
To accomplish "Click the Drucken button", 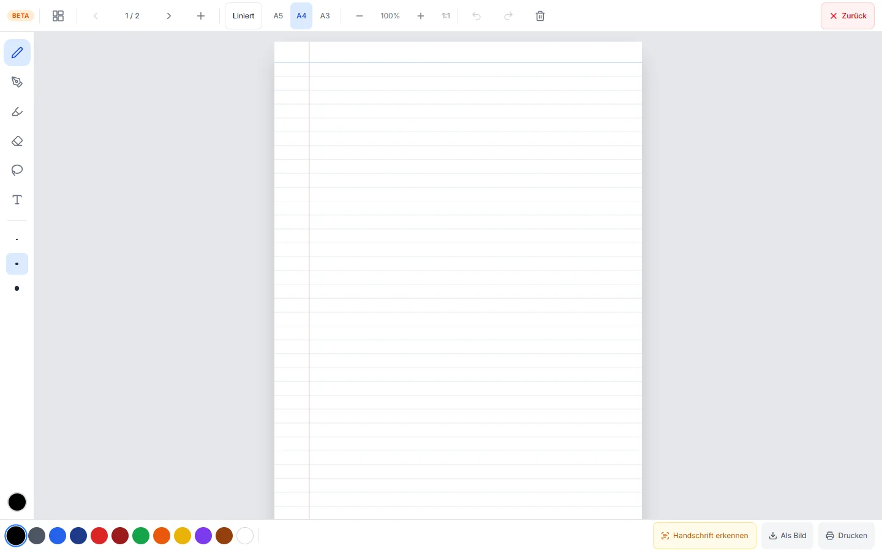I will [846, 536].
